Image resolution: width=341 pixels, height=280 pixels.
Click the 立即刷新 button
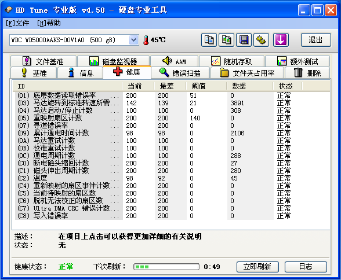[x=257, y=267]
